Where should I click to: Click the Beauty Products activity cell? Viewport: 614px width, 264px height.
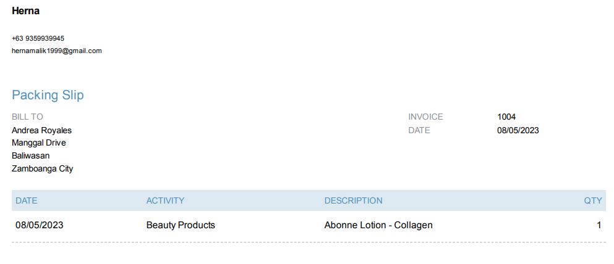tap(181, 225)
